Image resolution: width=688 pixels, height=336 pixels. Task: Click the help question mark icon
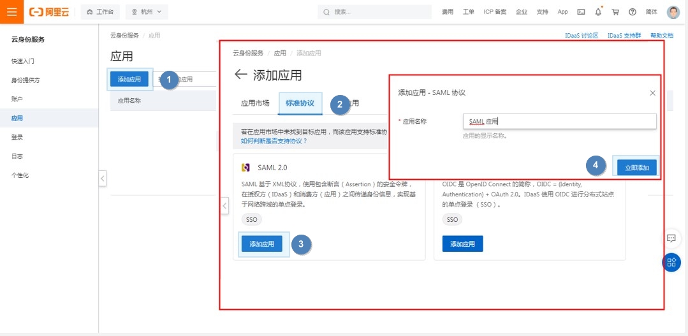coord(633,11)
